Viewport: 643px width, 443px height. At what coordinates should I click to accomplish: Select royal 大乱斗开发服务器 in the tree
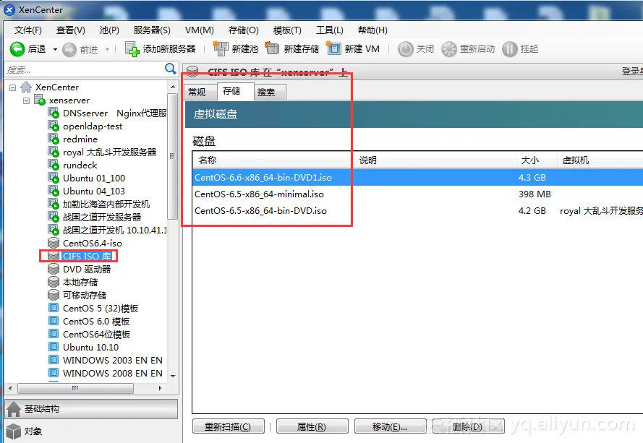click(109, 152)
